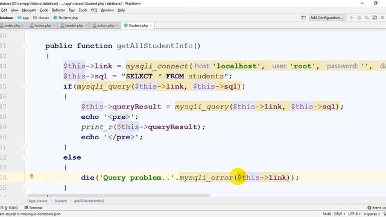The width and height of the screenshot is (386, 217).
Task: Click the else keyword on line 52
Action: click(x=72, y=157)
